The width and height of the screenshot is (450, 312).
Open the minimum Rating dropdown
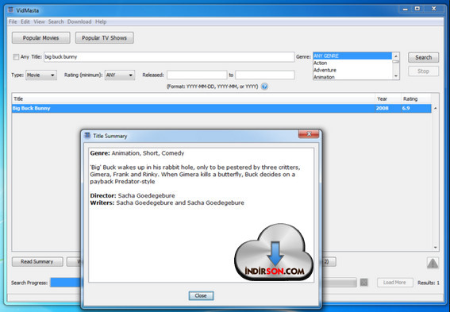pyautogui.click(x=120, y=75)
